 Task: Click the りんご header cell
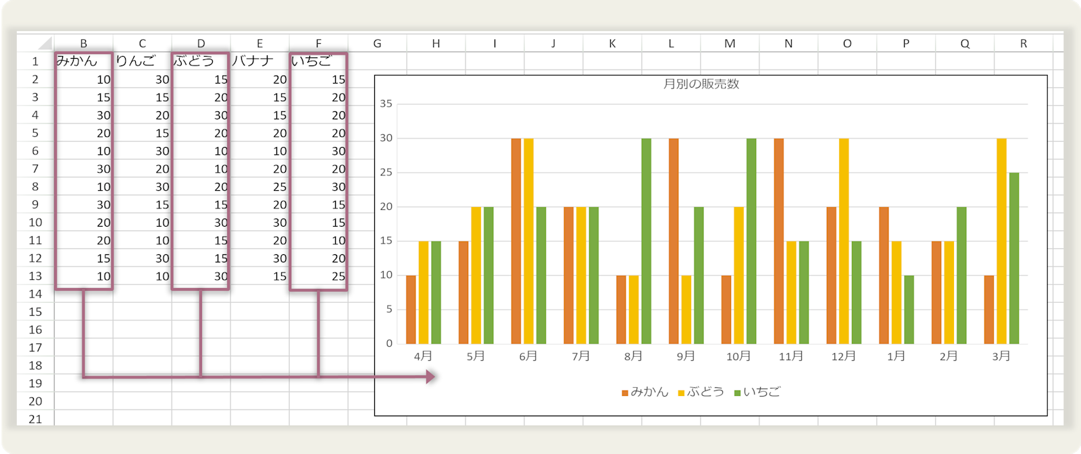point(143,61)
